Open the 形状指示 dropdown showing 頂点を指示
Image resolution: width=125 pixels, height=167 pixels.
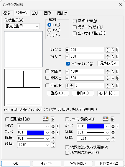coord(22,26)
